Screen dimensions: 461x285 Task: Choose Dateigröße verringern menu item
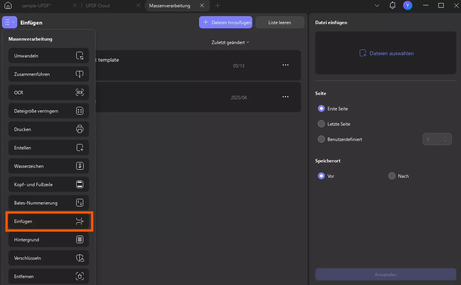(x=49, y=111)
